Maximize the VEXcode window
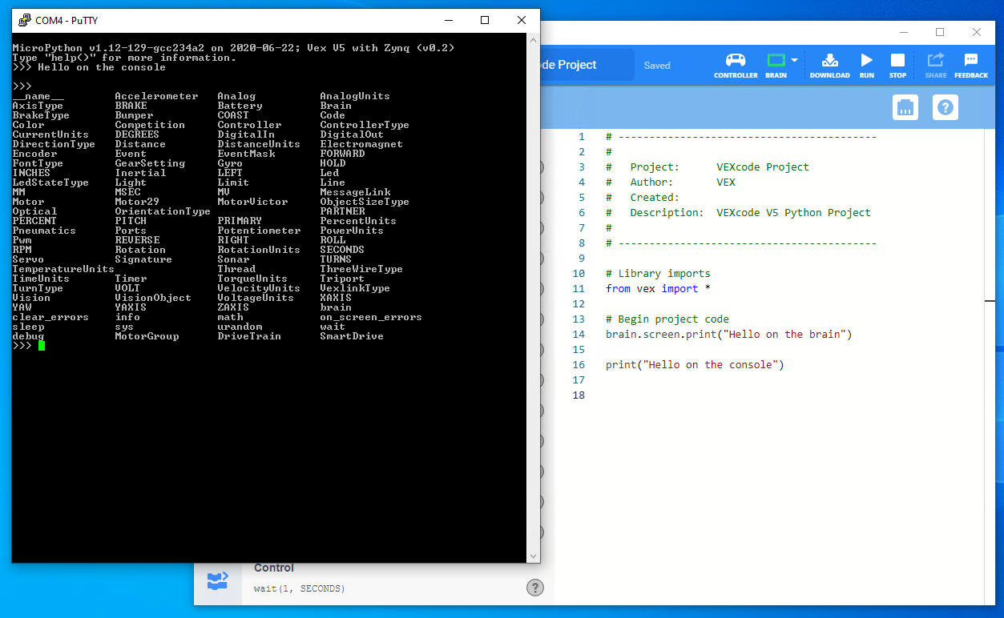Viewport: 1004px width, 618px height. (x=940, y=32)
